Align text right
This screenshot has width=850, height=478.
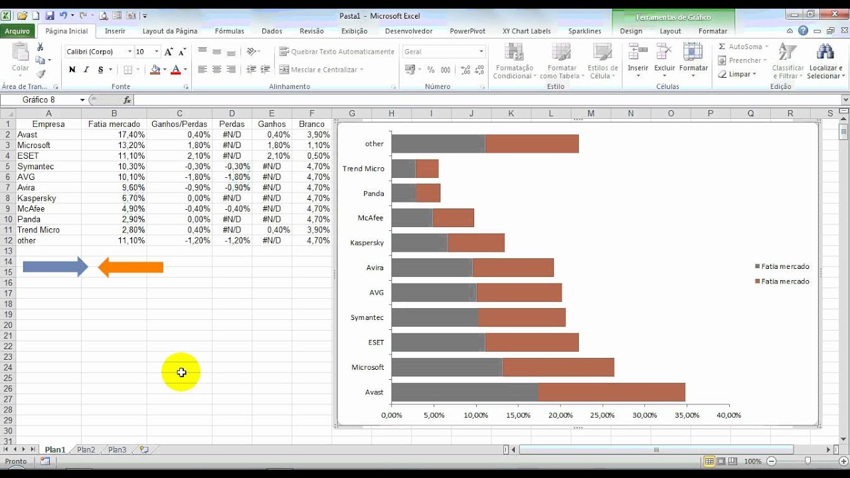click(231, 70)
